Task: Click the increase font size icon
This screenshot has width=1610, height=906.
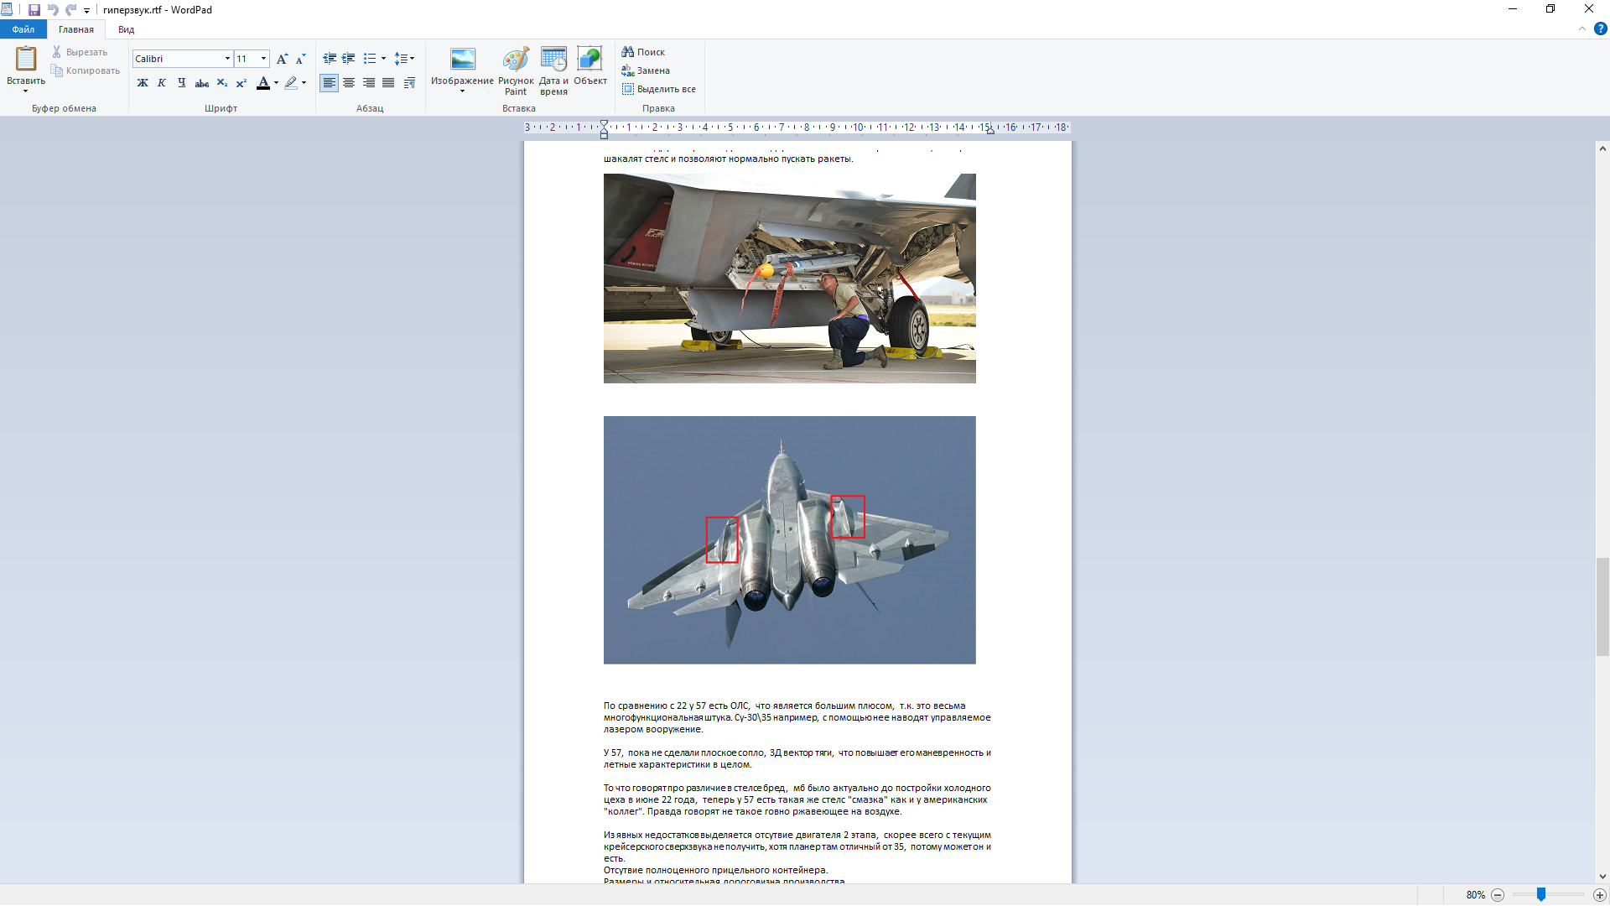Action: pyautogui.click(x=282, y=59)
